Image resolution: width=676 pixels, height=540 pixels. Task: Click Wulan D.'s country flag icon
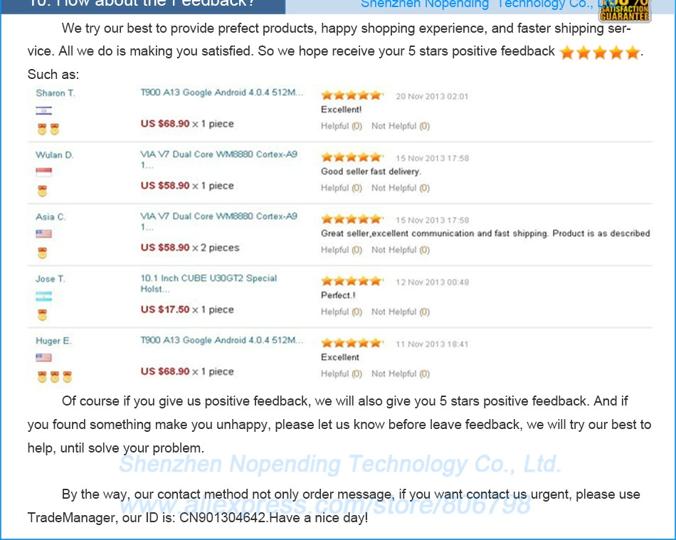[43, 172]
